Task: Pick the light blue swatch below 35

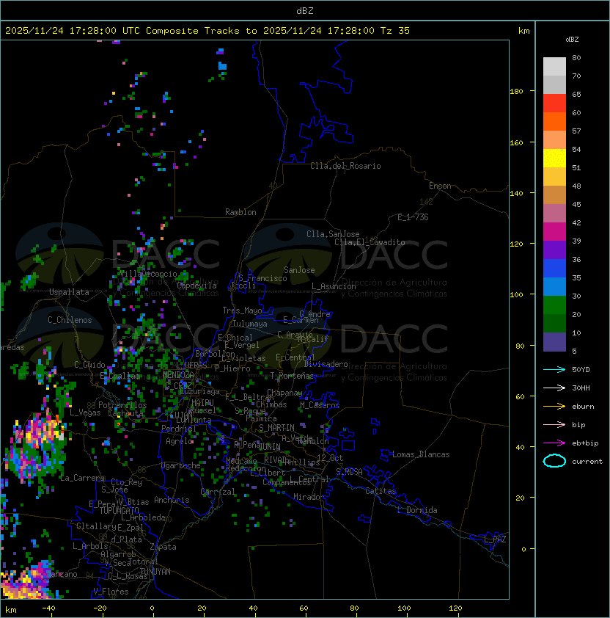Action: coord(554,286)
